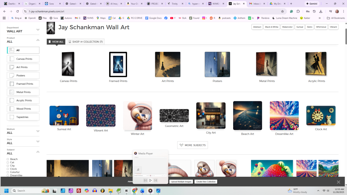This screenshot has height=195, width=347.
Task: Click the Watercolor style tag button
Action: pyautogui.click(x=287, y=27)
